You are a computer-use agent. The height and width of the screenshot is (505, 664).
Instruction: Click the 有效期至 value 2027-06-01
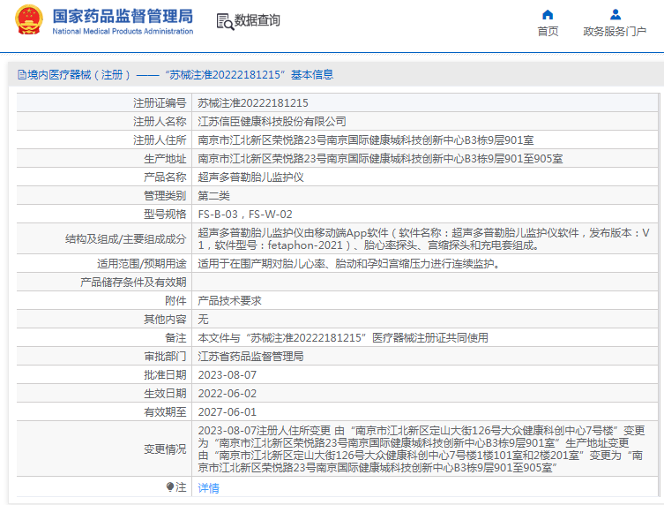227,412
